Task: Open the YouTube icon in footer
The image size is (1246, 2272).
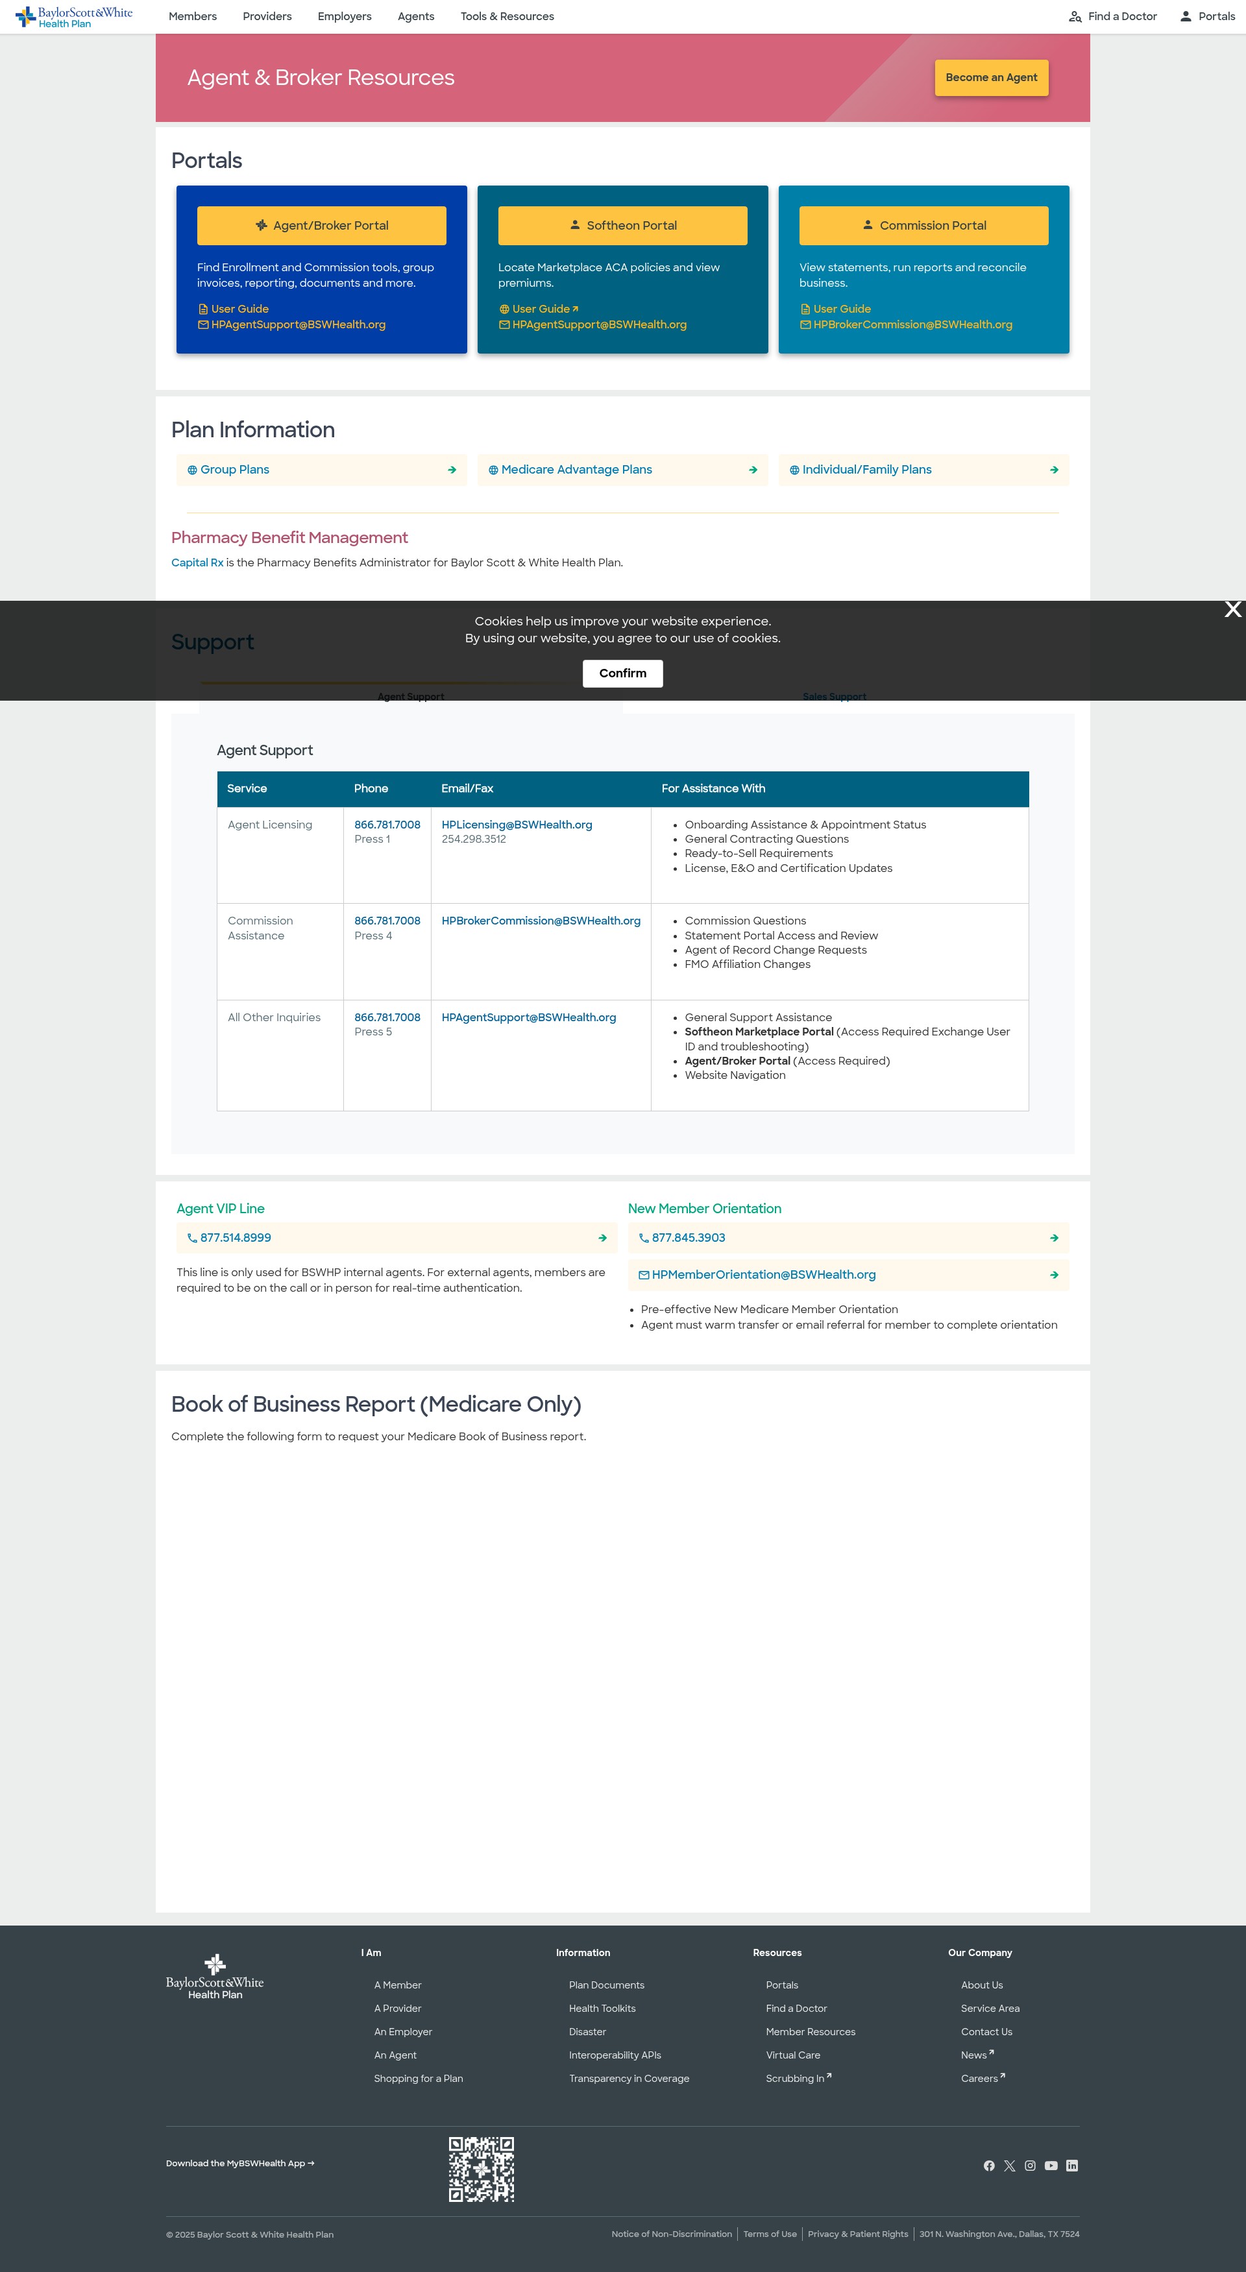Action: pyautogui.click(x=1050, y=2166)
